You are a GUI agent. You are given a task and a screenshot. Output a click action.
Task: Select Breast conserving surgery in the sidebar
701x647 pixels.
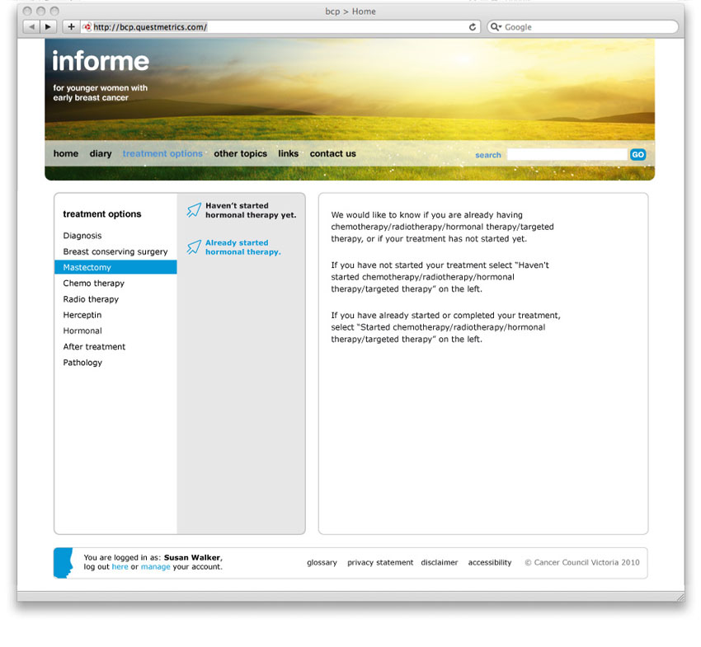[x=115, y=251]
